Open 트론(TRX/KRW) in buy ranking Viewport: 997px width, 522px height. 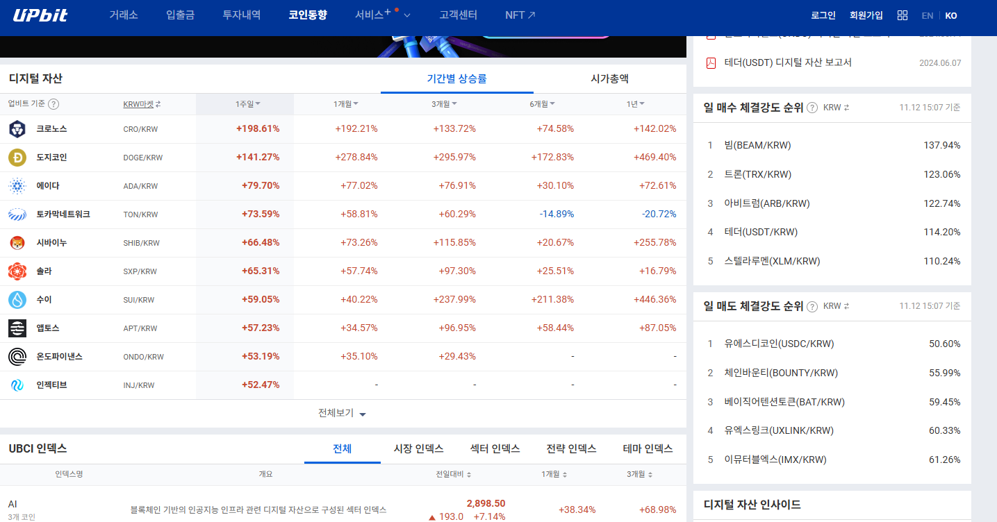(x=757, y=174)
